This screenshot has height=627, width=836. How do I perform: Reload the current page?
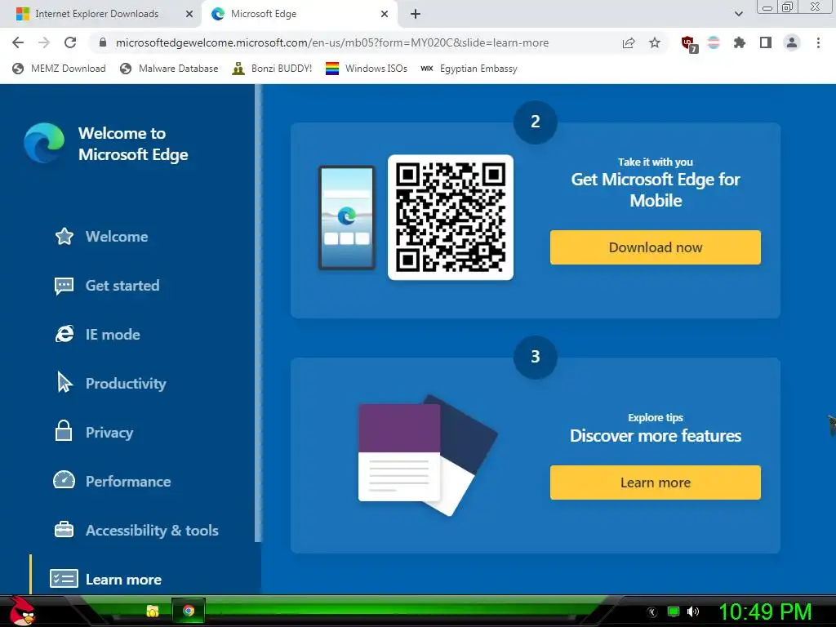pos(70,42)
